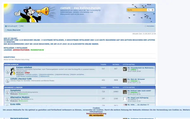
Task: Open last post Re: Unsauberkeit im Mehrkatze…
Action: coord(141,68)
